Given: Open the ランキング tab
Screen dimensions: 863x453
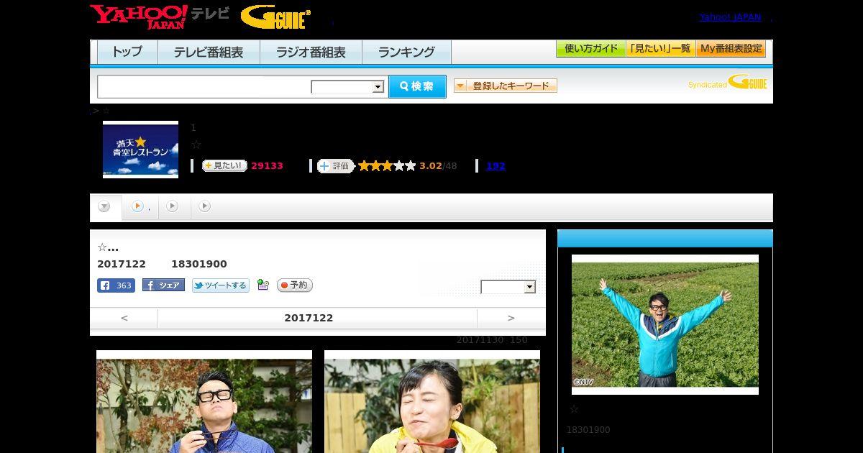Looking at the screenshot, I should pos(406,52).
